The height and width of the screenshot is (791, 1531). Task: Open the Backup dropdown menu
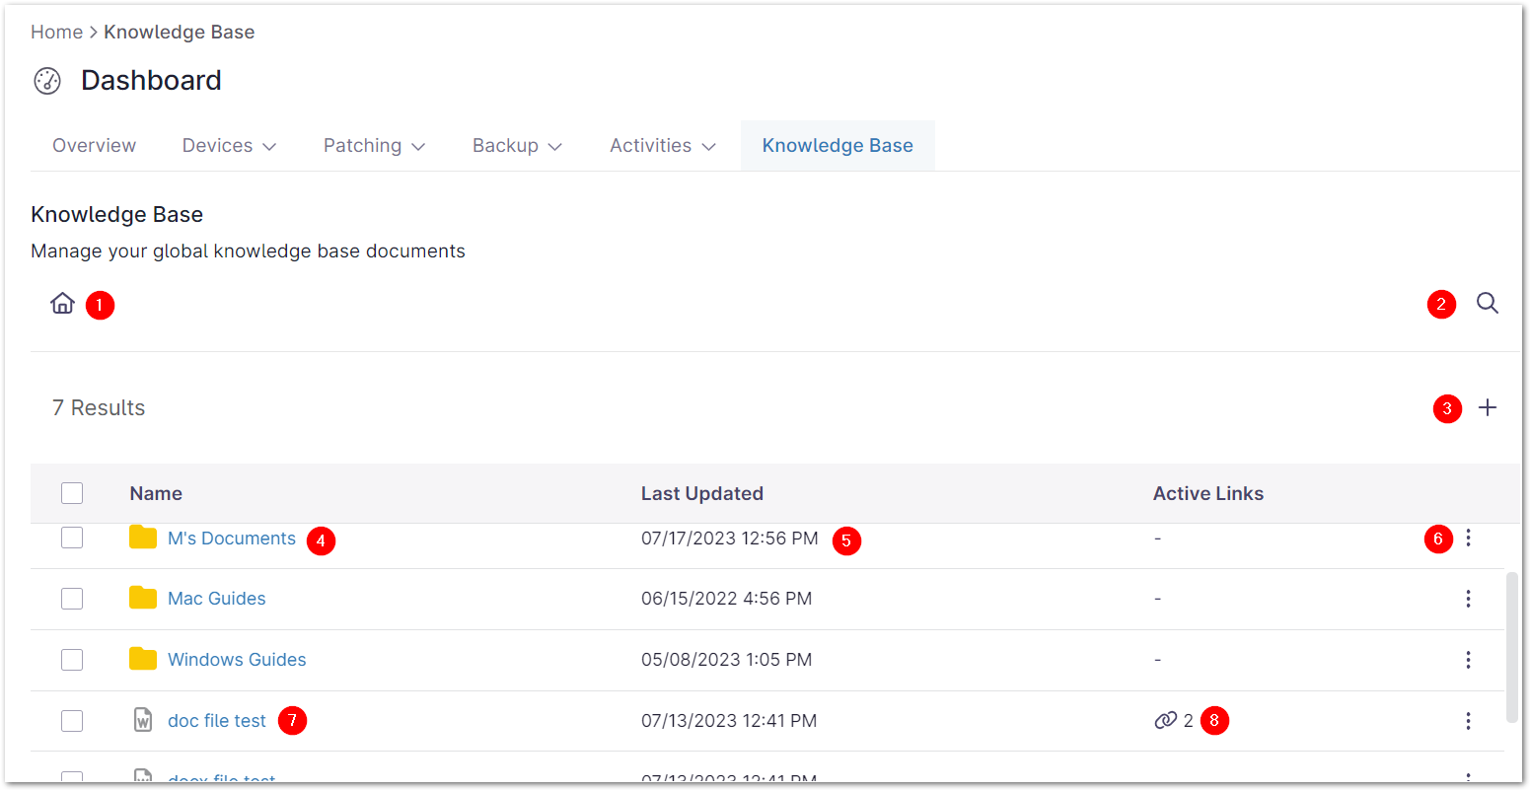point(517,146)
